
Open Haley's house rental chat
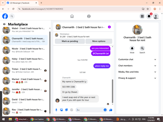pos(24,60)
